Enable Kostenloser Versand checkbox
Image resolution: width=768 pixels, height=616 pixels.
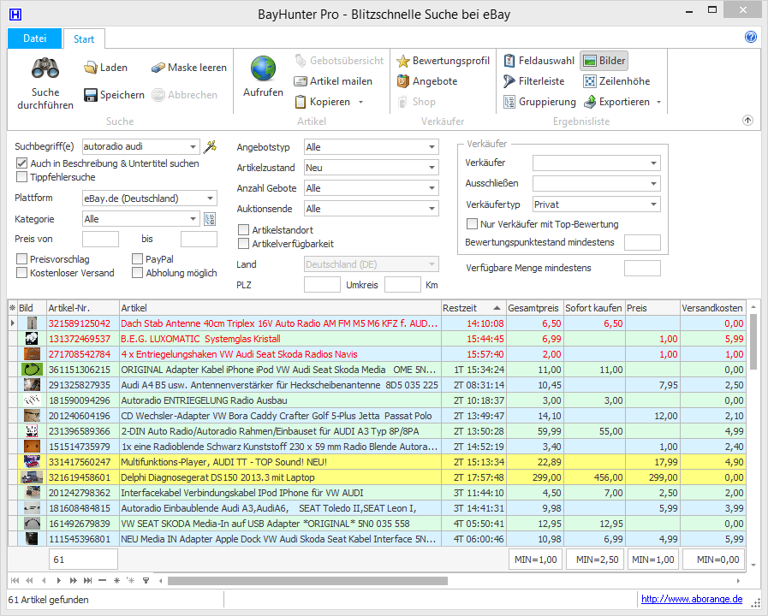click(22, 273)
